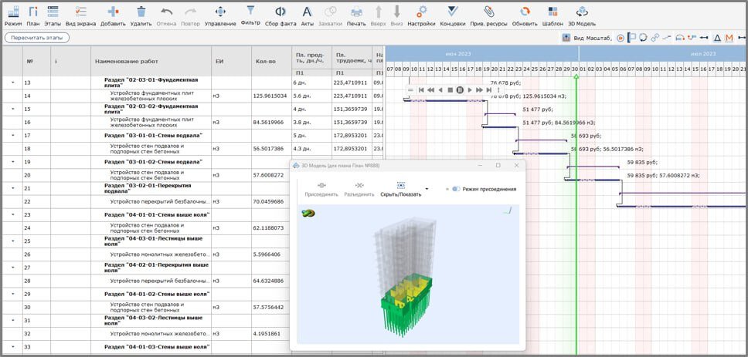Screen dimensions: 748x357
Task: Pause playback in the floating player bar
Action: pos(460,90)
